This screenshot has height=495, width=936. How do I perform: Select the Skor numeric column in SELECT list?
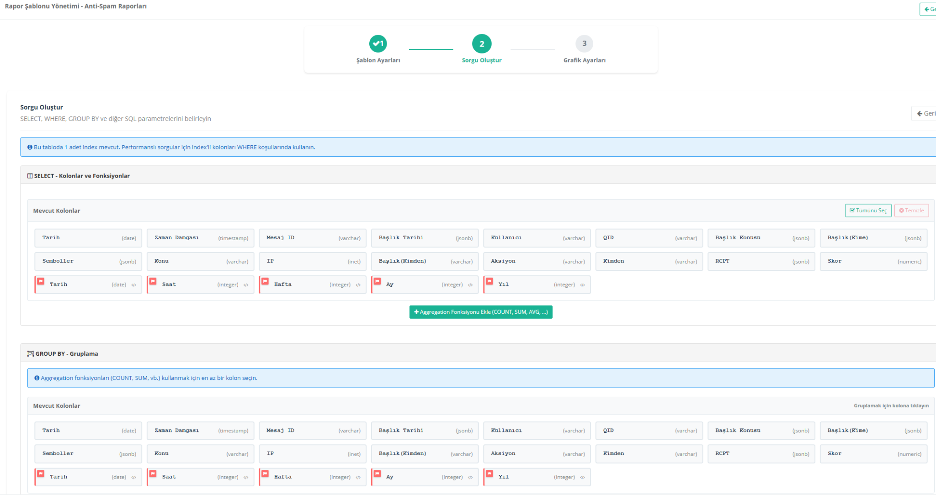[873, 261]
